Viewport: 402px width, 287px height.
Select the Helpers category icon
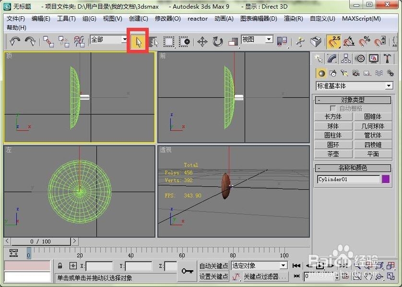coord(367,73)
